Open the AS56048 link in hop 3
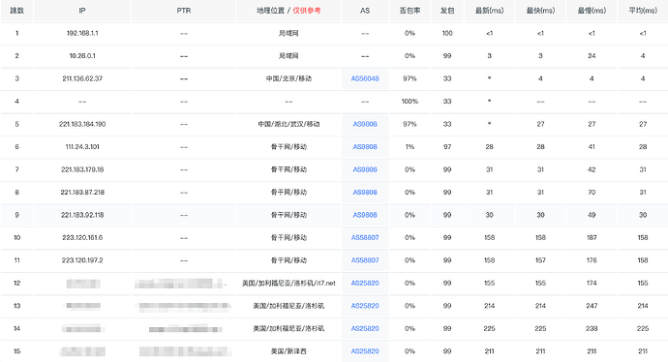The image size is (668, 362). pos(365,78)
